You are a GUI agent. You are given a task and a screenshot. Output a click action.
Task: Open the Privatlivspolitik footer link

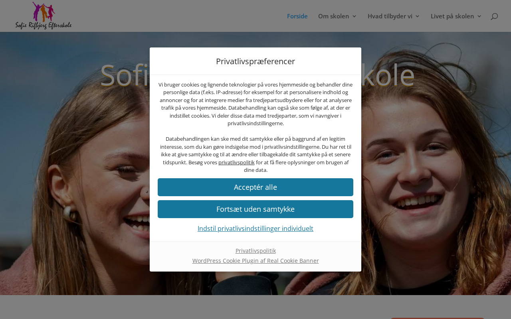(x=255, y=251)
